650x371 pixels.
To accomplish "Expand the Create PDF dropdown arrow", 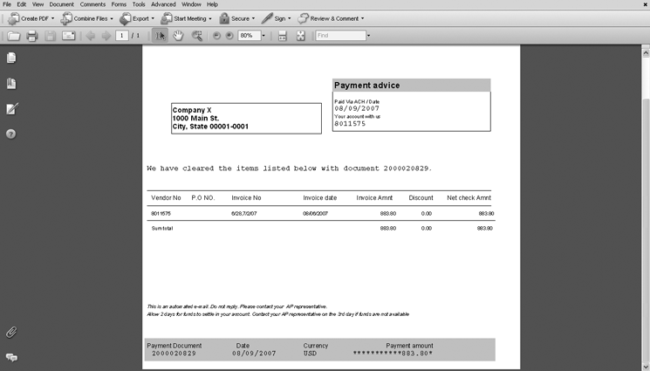I will 52,18.
